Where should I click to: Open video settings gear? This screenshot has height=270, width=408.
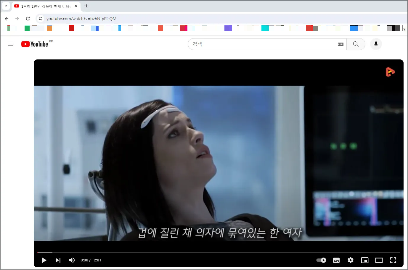click(351, 260)
